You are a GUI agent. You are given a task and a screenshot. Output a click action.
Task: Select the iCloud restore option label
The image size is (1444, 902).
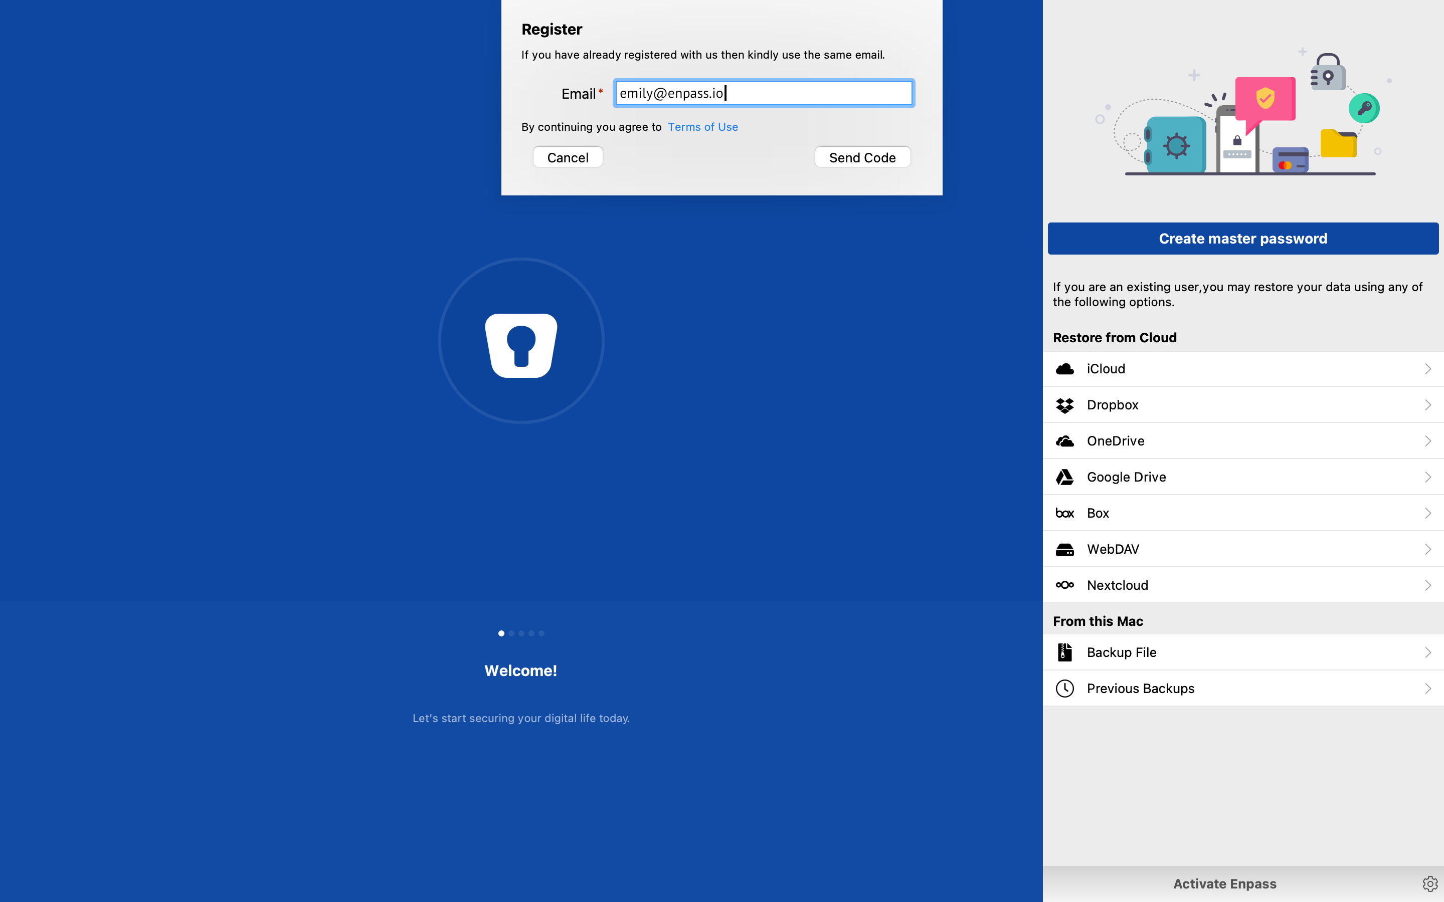pos(1106,369)
